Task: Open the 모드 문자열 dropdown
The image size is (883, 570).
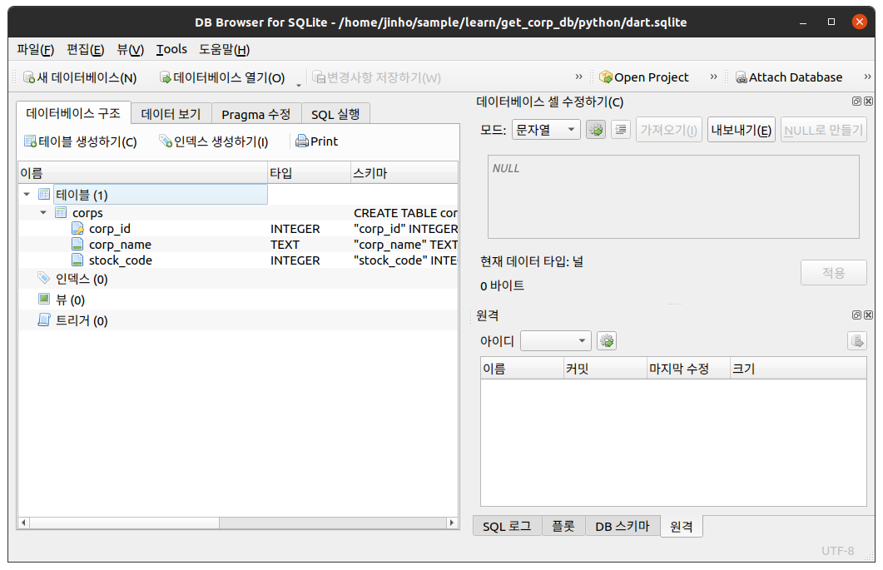Action: point(546,130)
